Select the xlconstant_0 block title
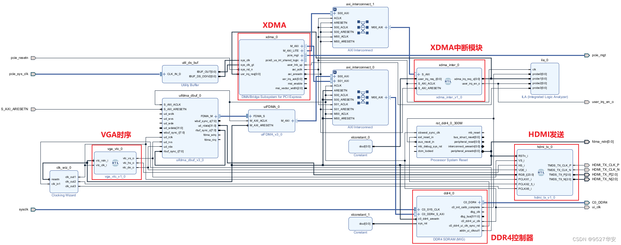 [x=360, y=137]
